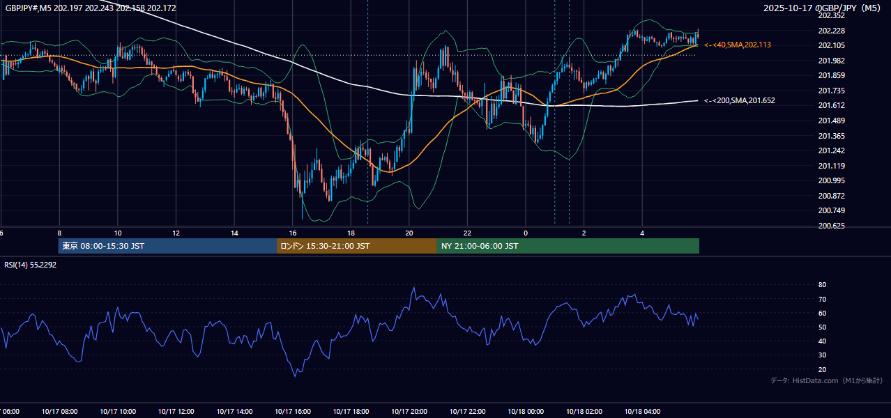Click hour label 10 under the price chart

tap(118, 233)
